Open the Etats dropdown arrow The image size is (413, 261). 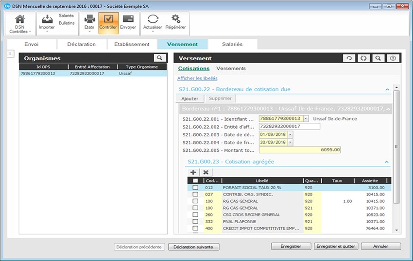pyautogui.click(x=89, y=32)
